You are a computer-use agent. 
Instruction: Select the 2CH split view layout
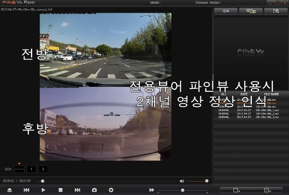pos(19,169)
